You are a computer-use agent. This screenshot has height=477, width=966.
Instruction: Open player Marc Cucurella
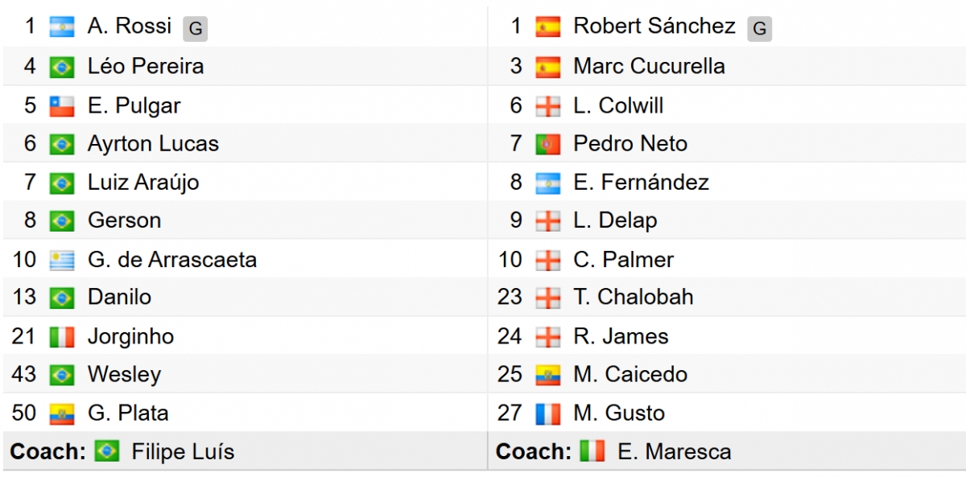(649, 66)
